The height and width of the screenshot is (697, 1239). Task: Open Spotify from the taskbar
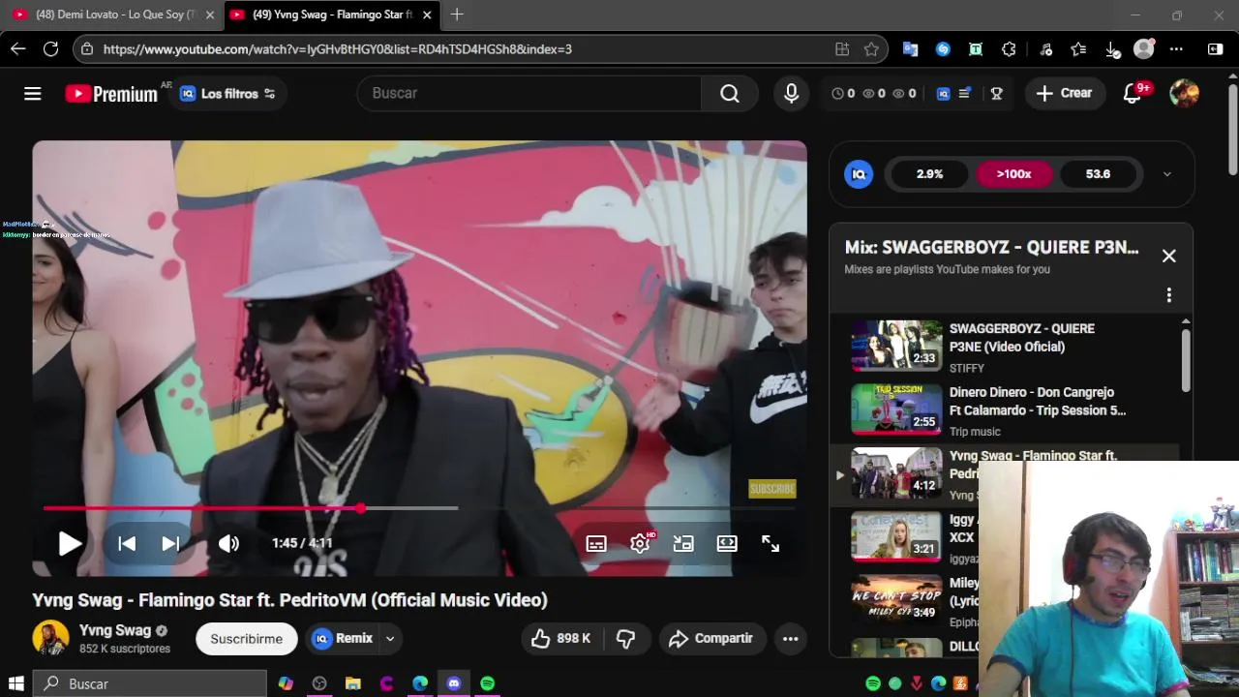(487, 683)
